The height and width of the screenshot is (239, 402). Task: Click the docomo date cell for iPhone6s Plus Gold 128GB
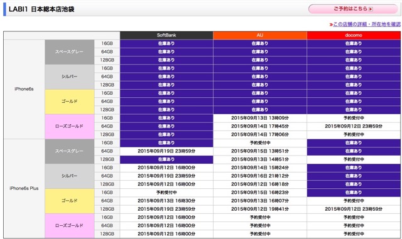pyautogui.click(x=354, y=209)
